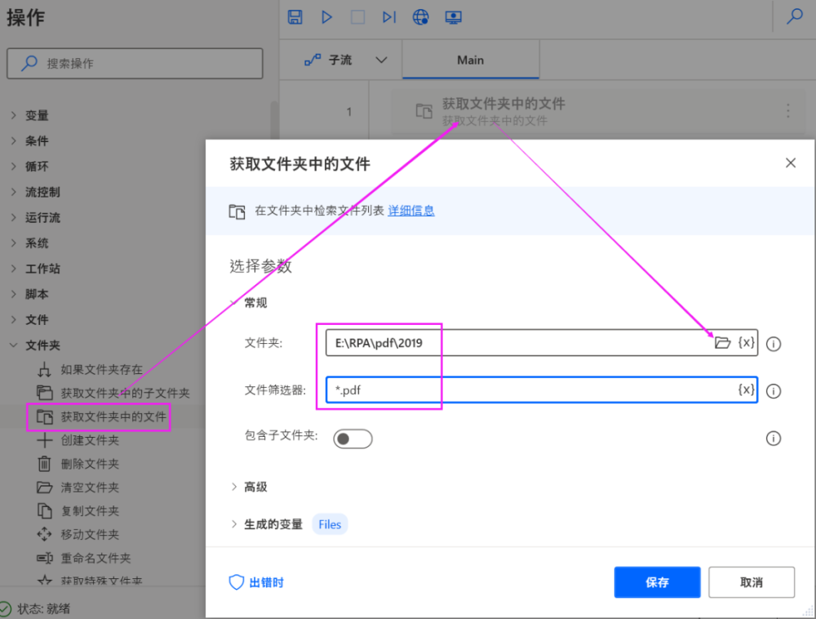816x619 pixels.
Task: Browse folder with the folder icon
Action: pyautogui.click(x=722, y=342)
